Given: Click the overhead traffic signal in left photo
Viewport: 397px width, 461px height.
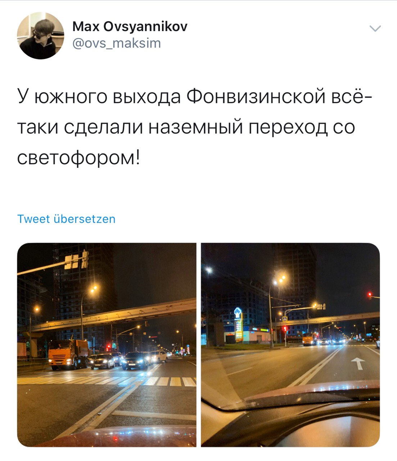Looking at the screenshot, I should pos(77,260).
